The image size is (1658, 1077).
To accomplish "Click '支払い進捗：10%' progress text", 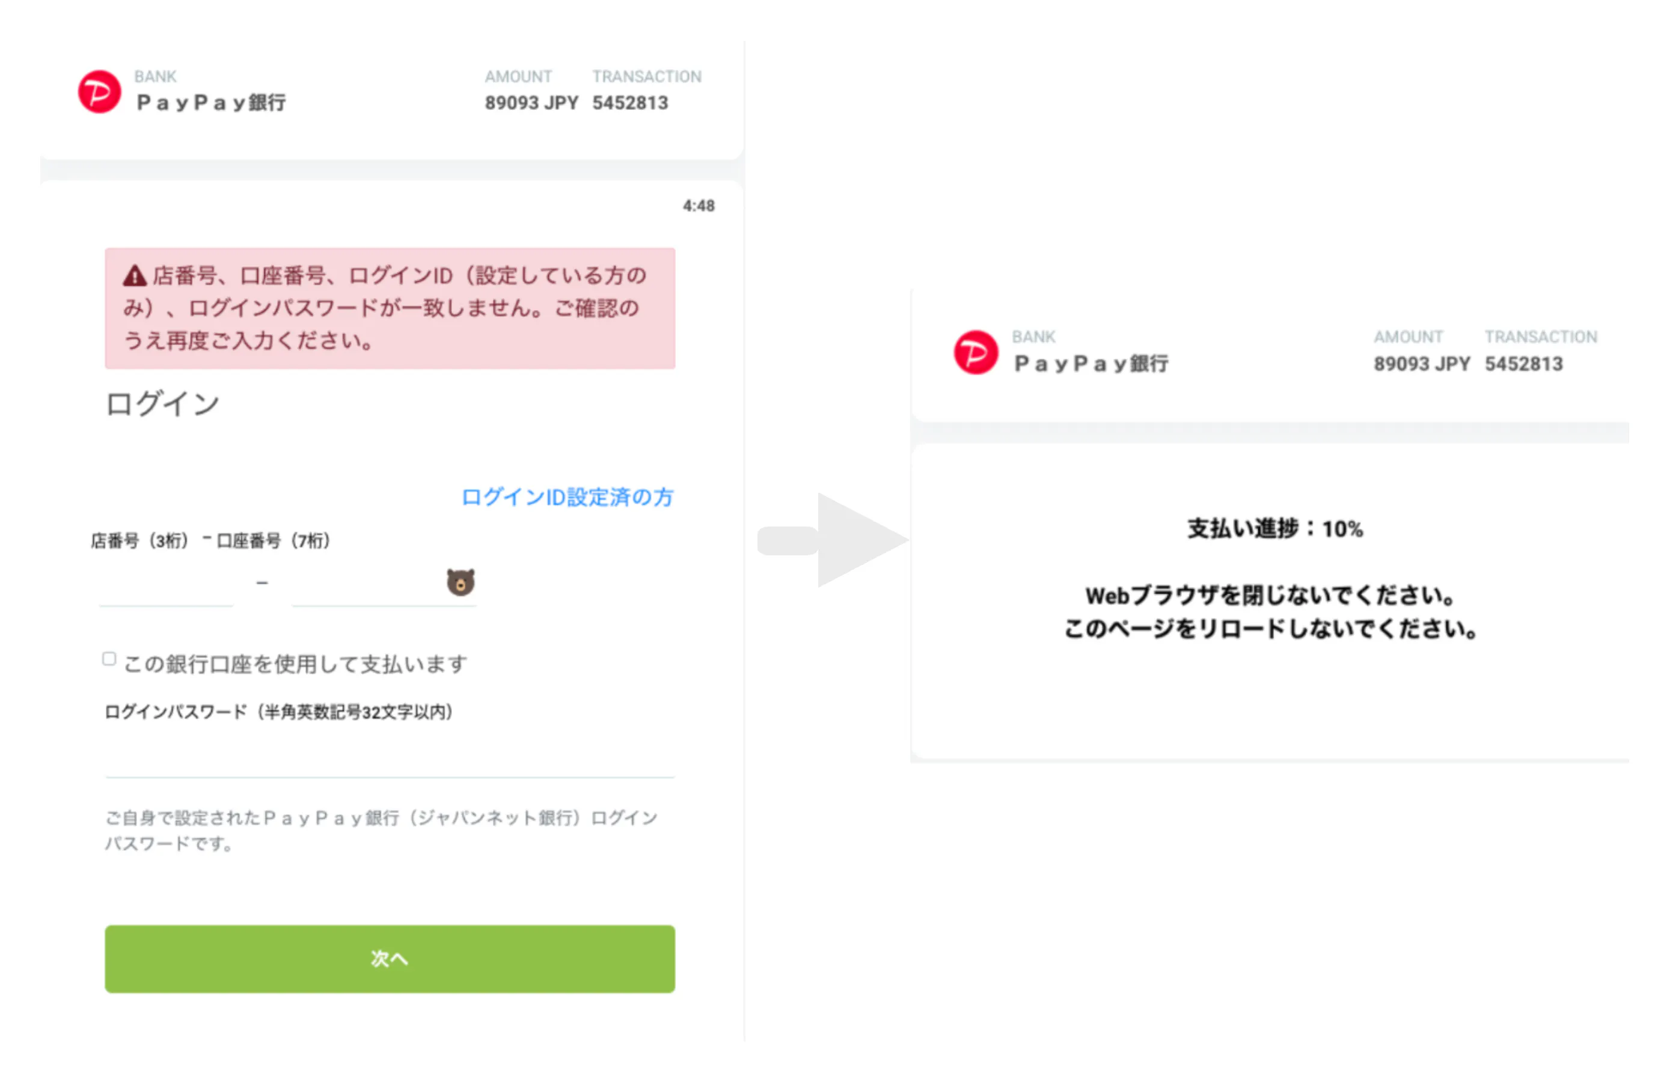I will coord(1275,529).
